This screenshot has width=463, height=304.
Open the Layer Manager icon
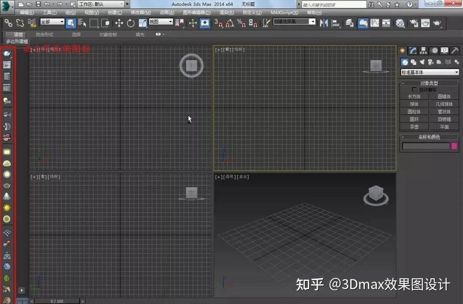point(350,23)
